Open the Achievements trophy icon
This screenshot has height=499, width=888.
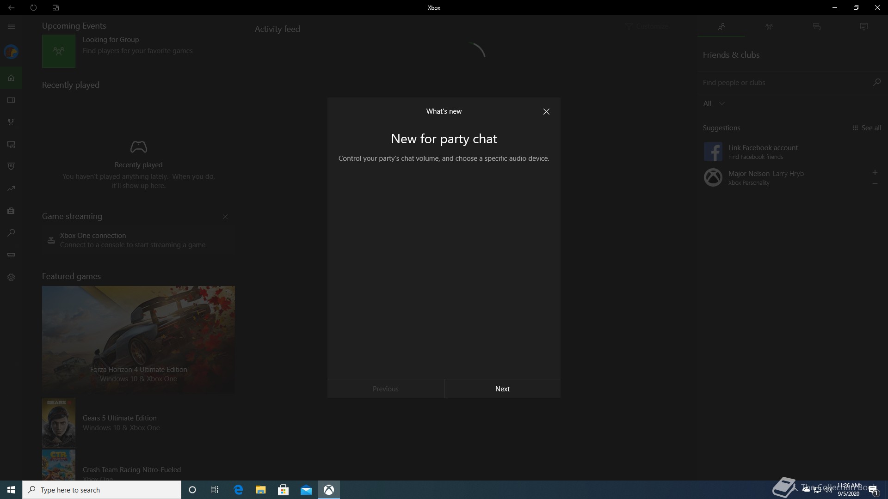pos(11,122)
